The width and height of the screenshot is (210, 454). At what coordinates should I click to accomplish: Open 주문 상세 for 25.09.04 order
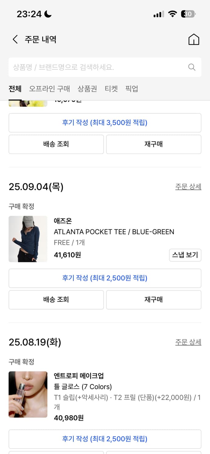188,187
